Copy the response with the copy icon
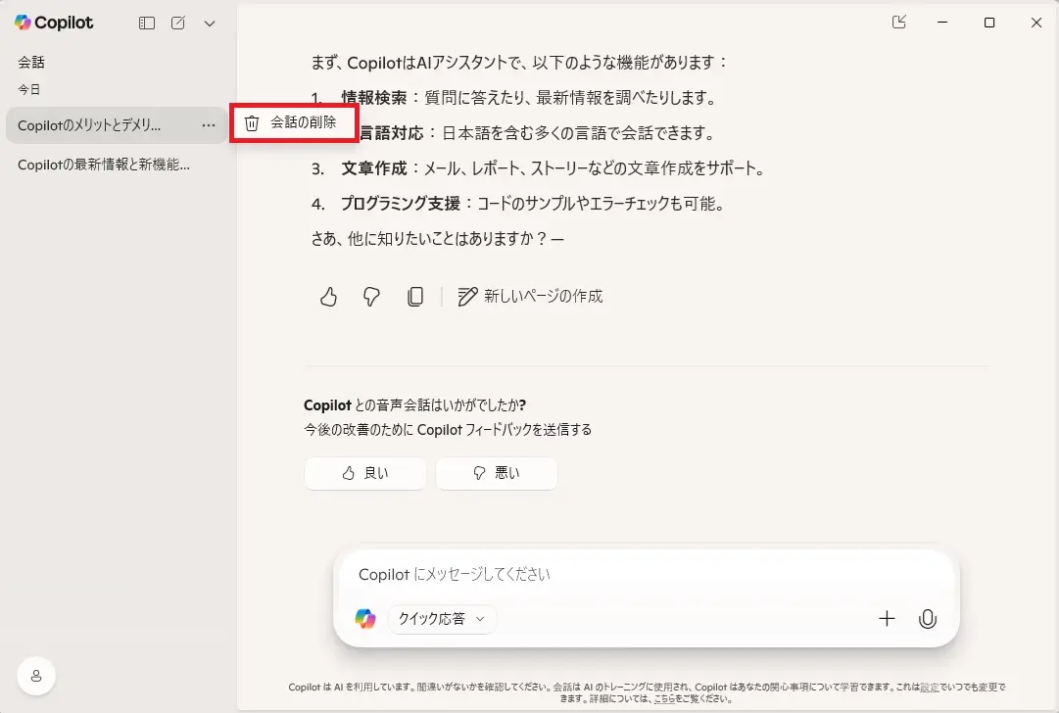The height and width of the screenshot is (713, 1059). pyautogui.click(x=415, y=297)
